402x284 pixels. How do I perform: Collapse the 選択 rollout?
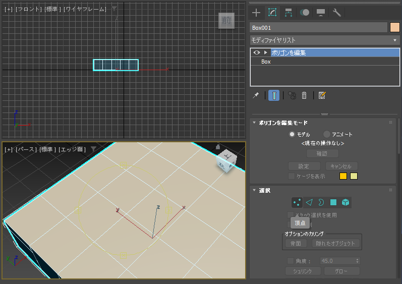[254, 190]
